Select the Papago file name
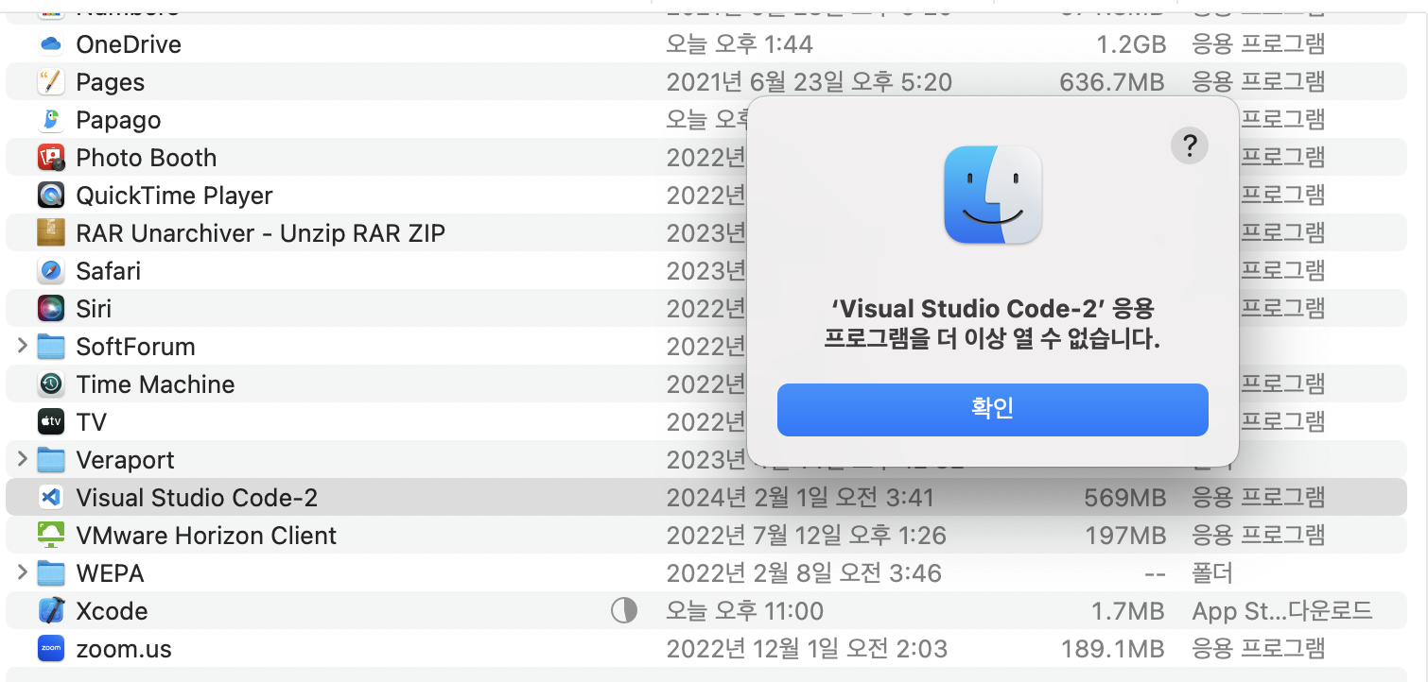1428x682 pixels. click(118, 121)
